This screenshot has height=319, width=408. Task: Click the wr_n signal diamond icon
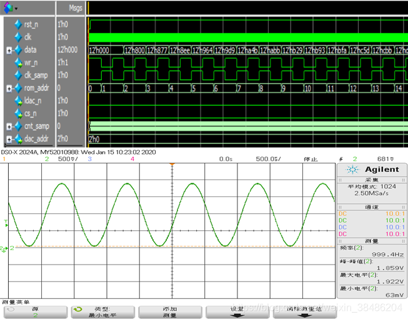(18, 63)
